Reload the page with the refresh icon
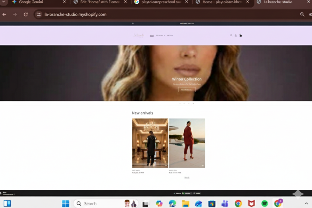 pyautogui.click(x=26, y=14)
